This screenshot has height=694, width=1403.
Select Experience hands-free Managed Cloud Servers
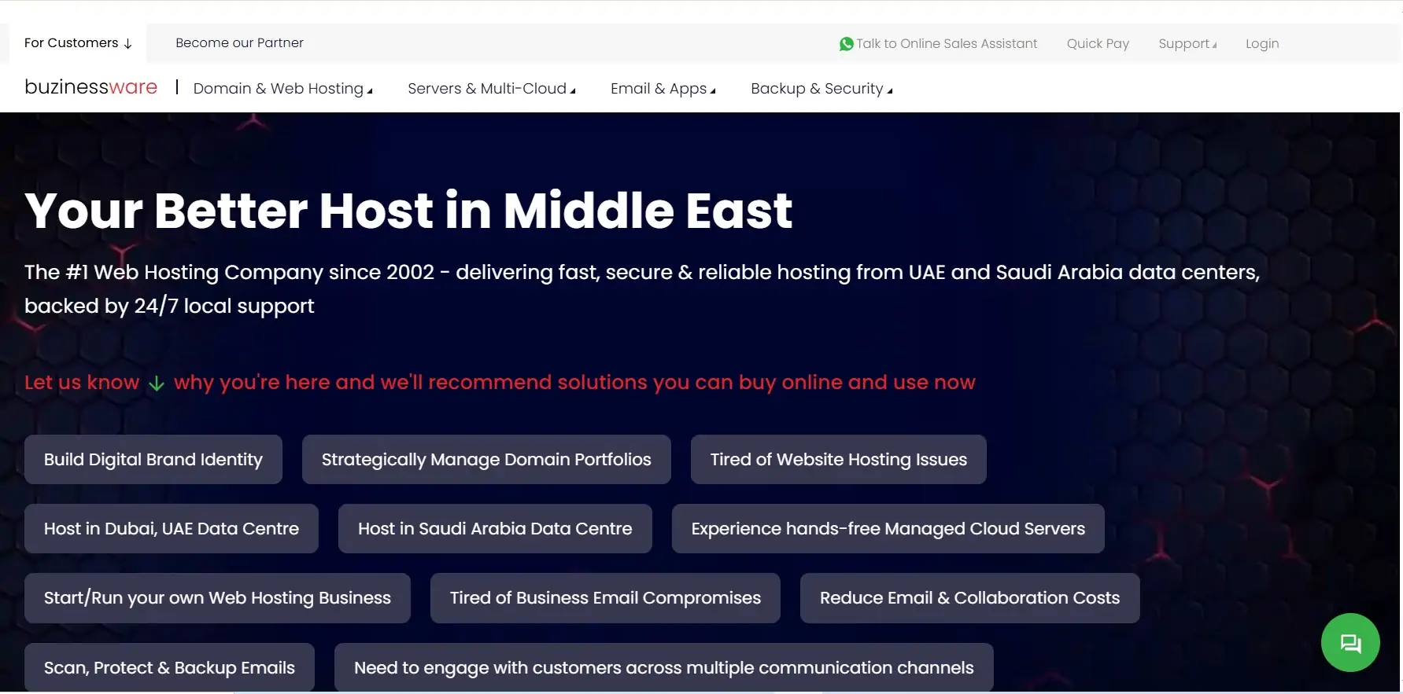point(888,529)
